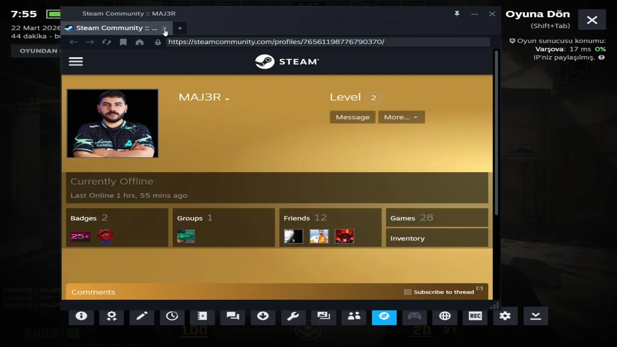Open the Games 28 link
This screenshot has width=617, height=347.
click(412, 218)
